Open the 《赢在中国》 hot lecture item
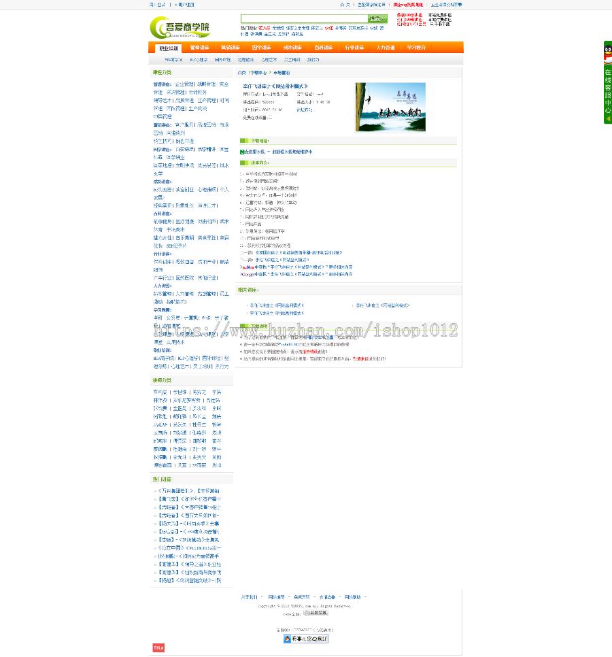Screen dimensions: 612x657 pos(189,547)
